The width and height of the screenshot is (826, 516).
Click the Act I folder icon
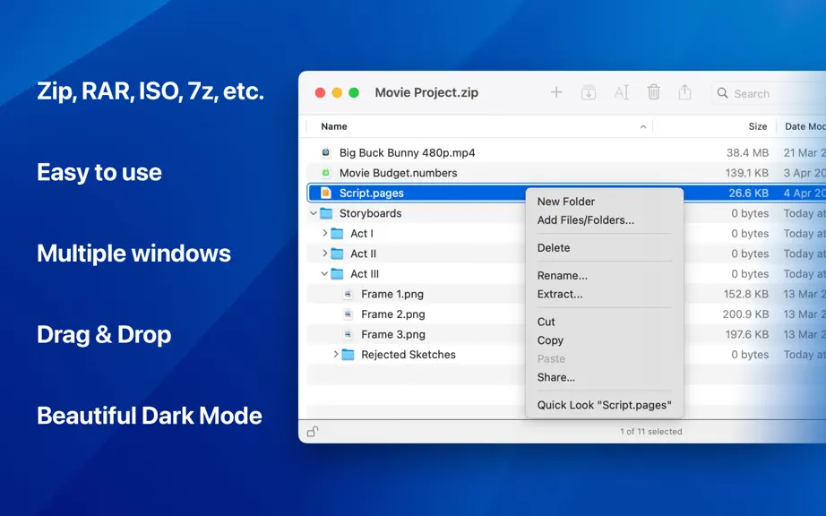(x=337, y=233)
